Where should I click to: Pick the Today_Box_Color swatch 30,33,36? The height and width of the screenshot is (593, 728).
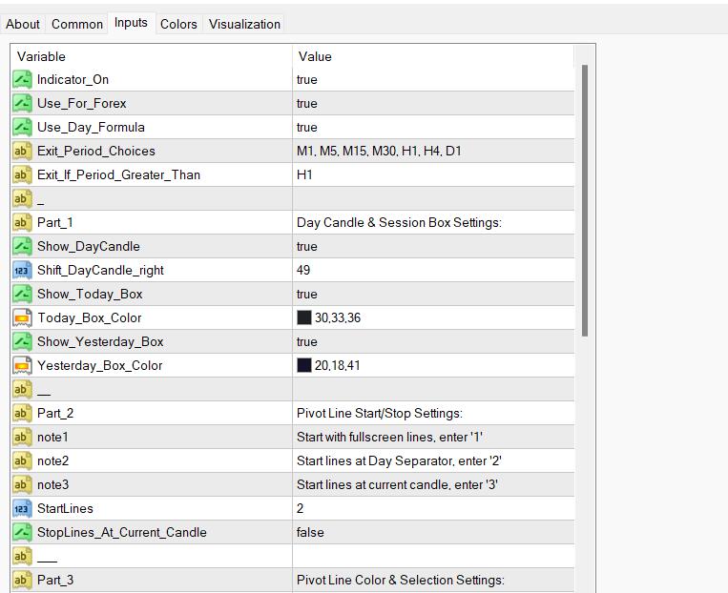(x=304, y=317)
